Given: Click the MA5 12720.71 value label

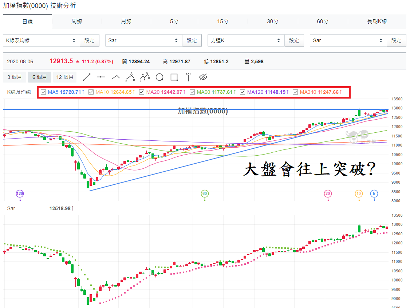Looking at the screenshot, I should 66,92.
